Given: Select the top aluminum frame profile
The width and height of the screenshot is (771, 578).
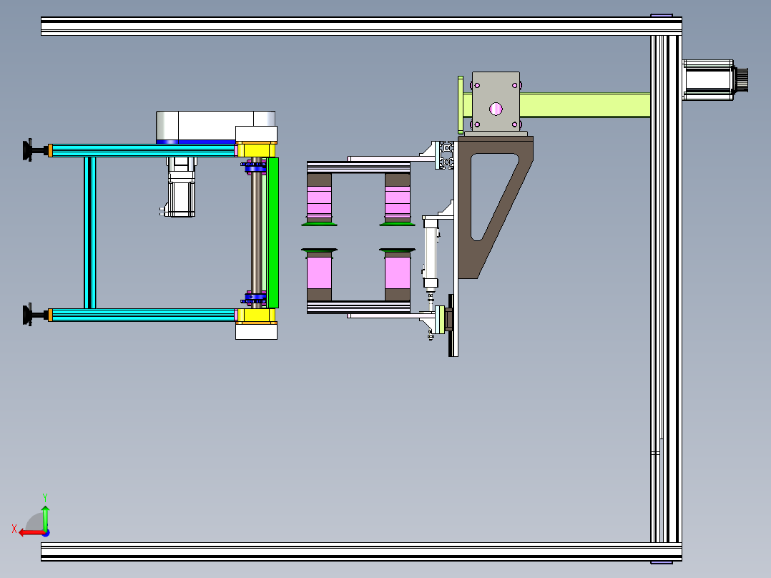Looking at the screenshot, I should click(x=361, y=26).
